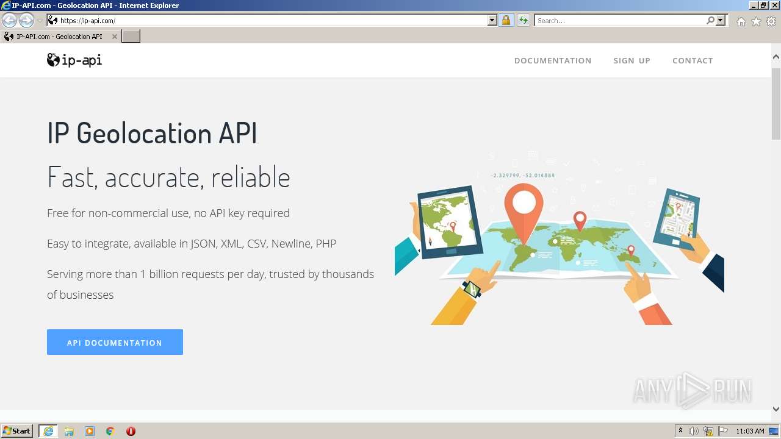Expand the address bar autocomplete dropdown
The image size is (781, 439).
(x=492, y=21)
